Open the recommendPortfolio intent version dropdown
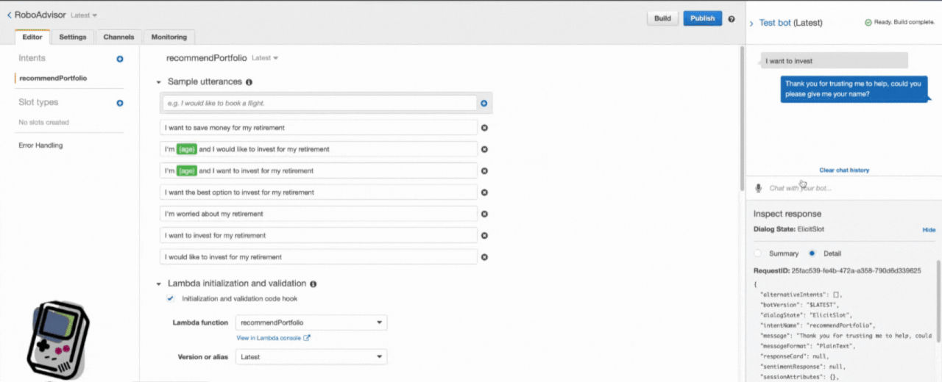This screenshot has width=942, height=382. 265,57
